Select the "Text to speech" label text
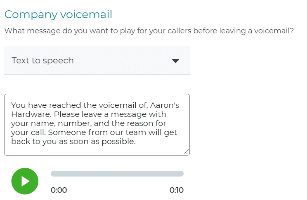The width and height of the screenshot is (307, 200). coord(43,60)
